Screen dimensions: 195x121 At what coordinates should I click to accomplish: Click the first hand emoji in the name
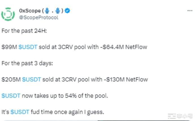point(47,11)
